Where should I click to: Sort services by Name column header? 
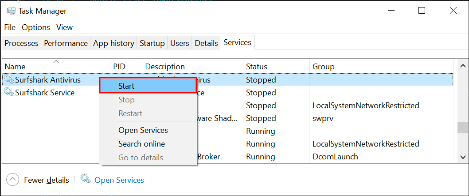point(15,67)
